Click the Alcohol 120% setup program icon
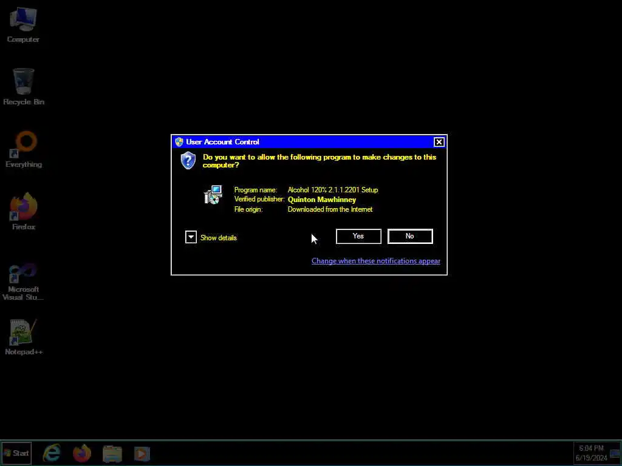622x466 pixels. pyautogui.click(x=213, y=195)
